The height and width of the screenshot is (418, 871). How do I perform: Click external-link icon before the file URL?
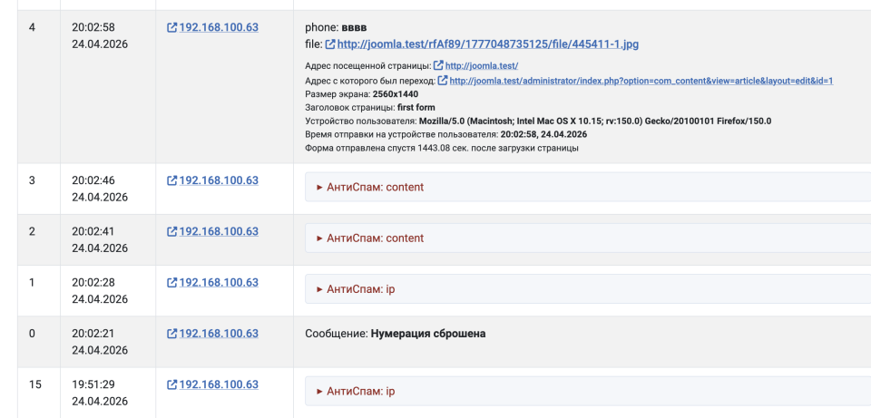tap(330, 44)
